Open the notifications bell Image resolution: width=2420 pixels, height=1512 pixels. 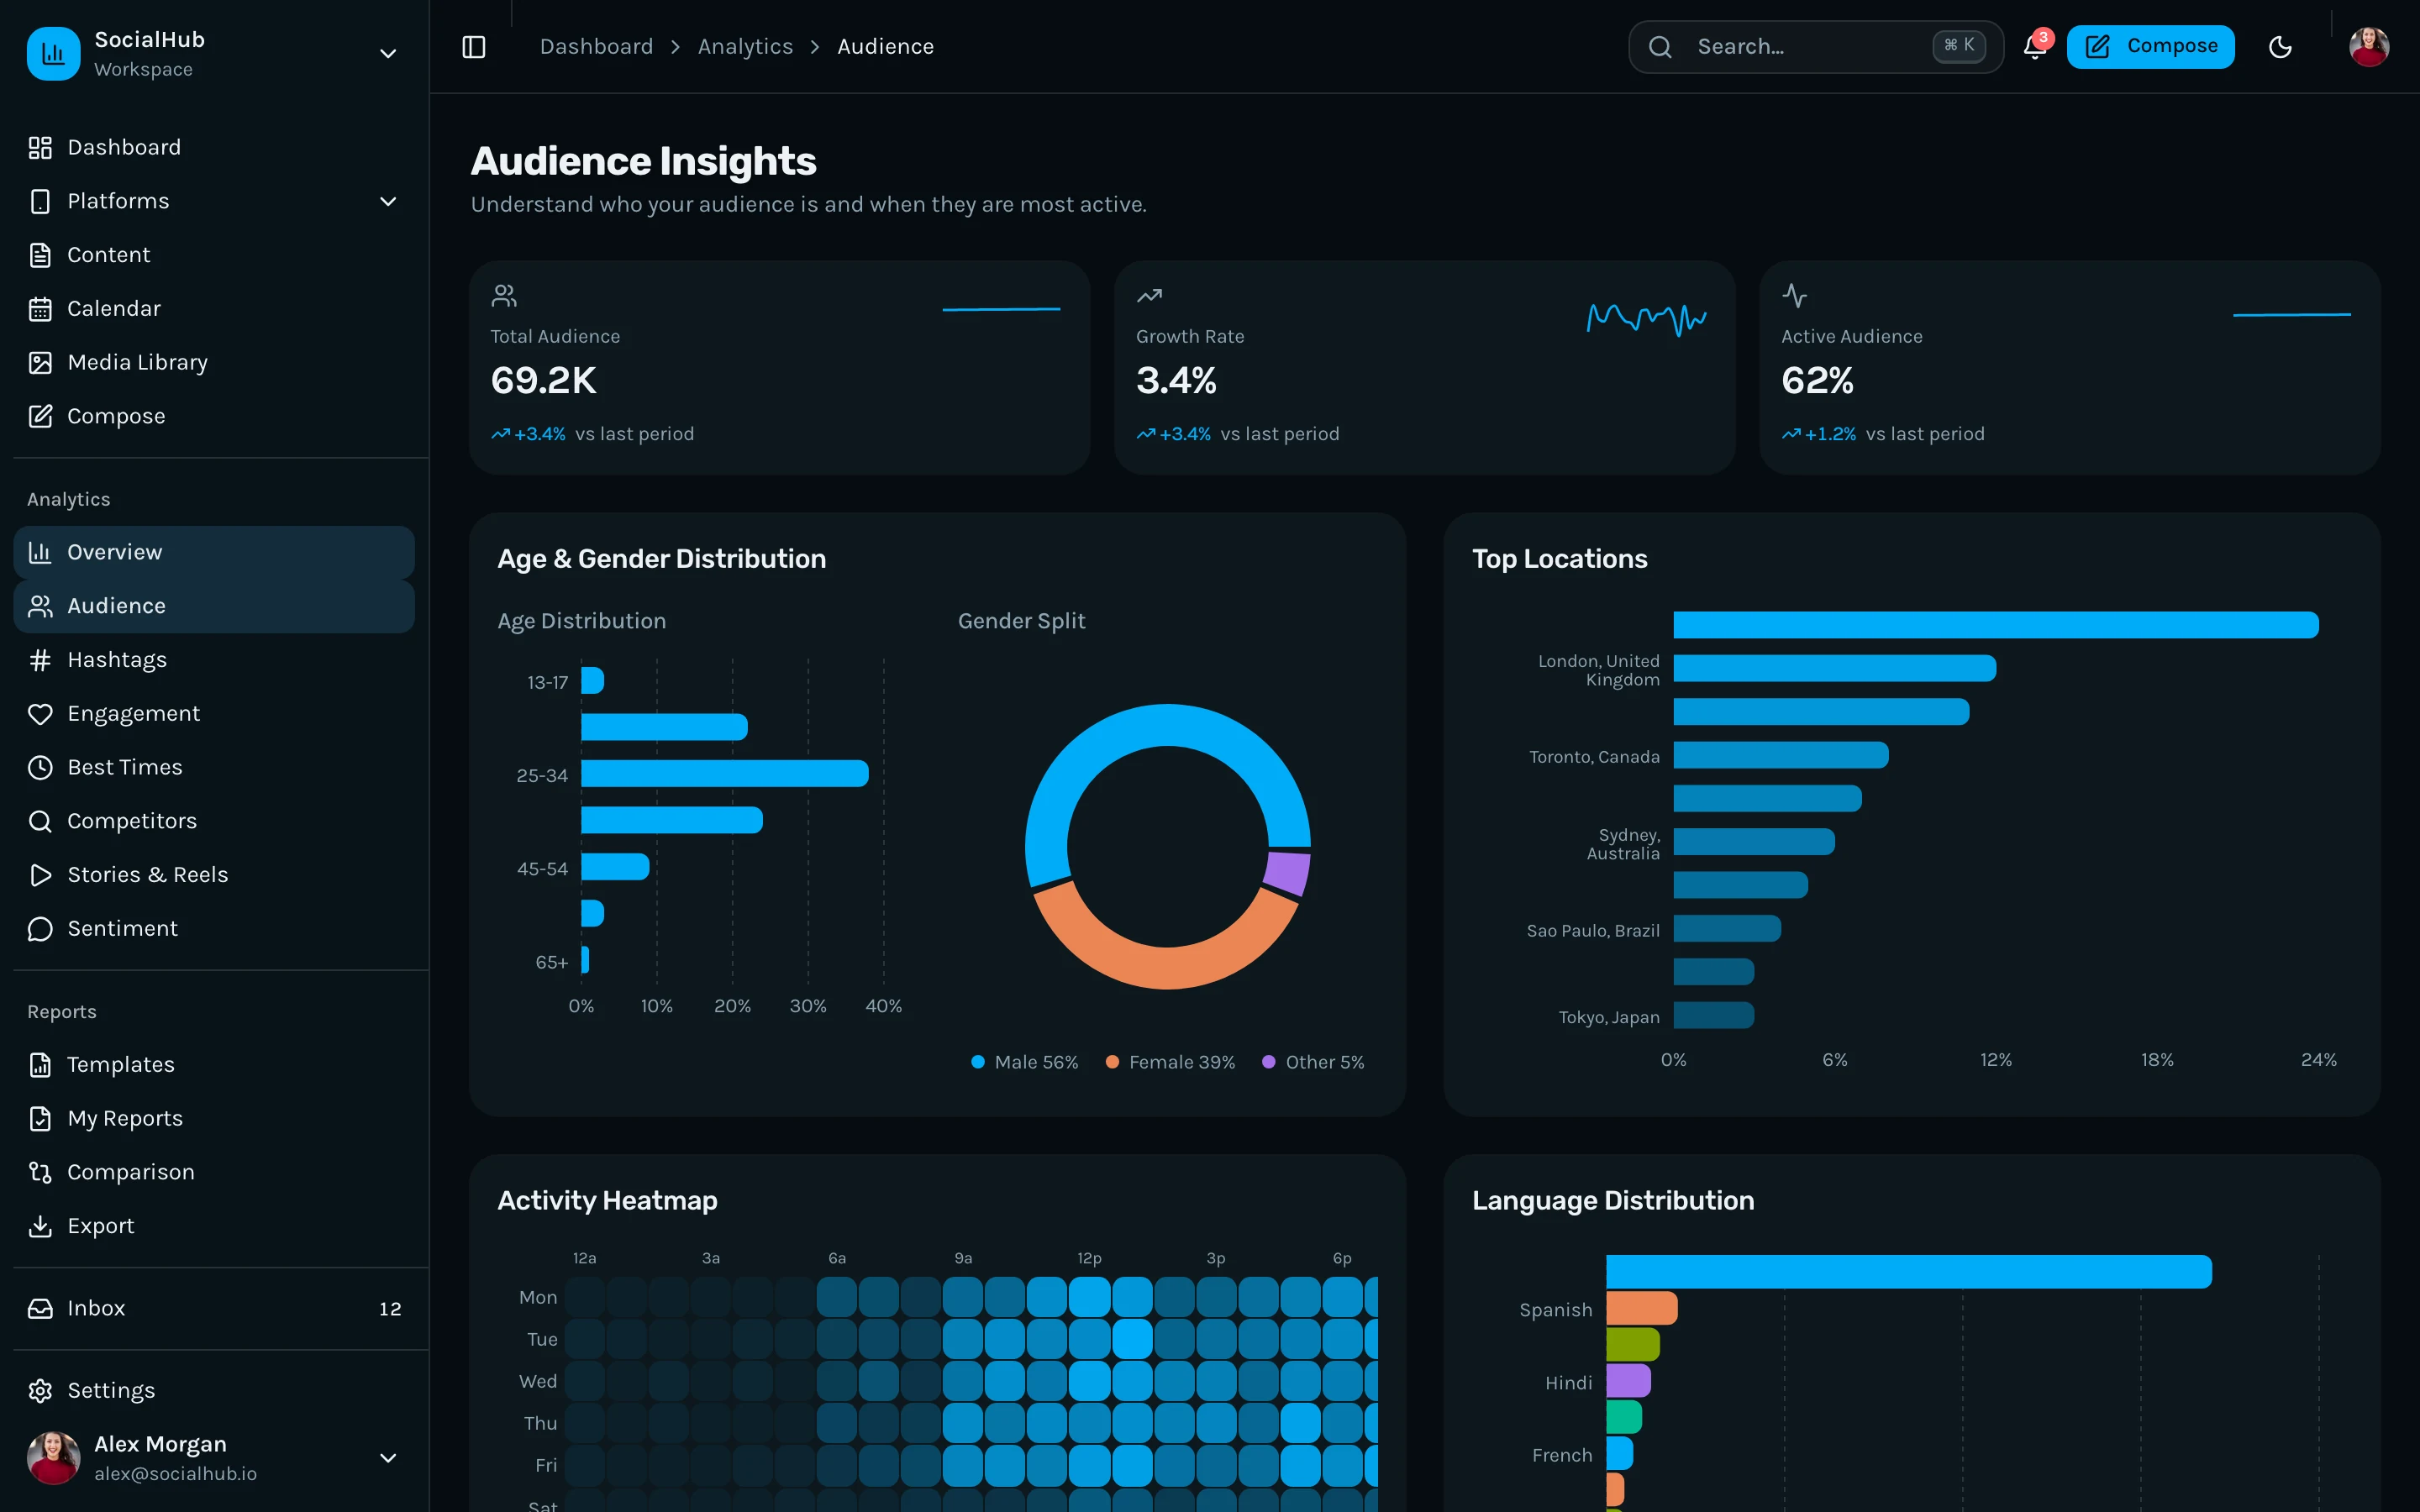click(2034, 47)
